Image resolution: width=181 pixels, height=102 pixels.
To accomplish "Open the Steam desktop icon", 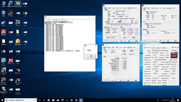I will pyautogui.click(x=3, y=23).
